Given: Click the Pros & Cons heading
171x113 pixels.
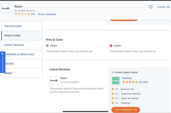Looking at the screenshot, I should tap(54, 40).
